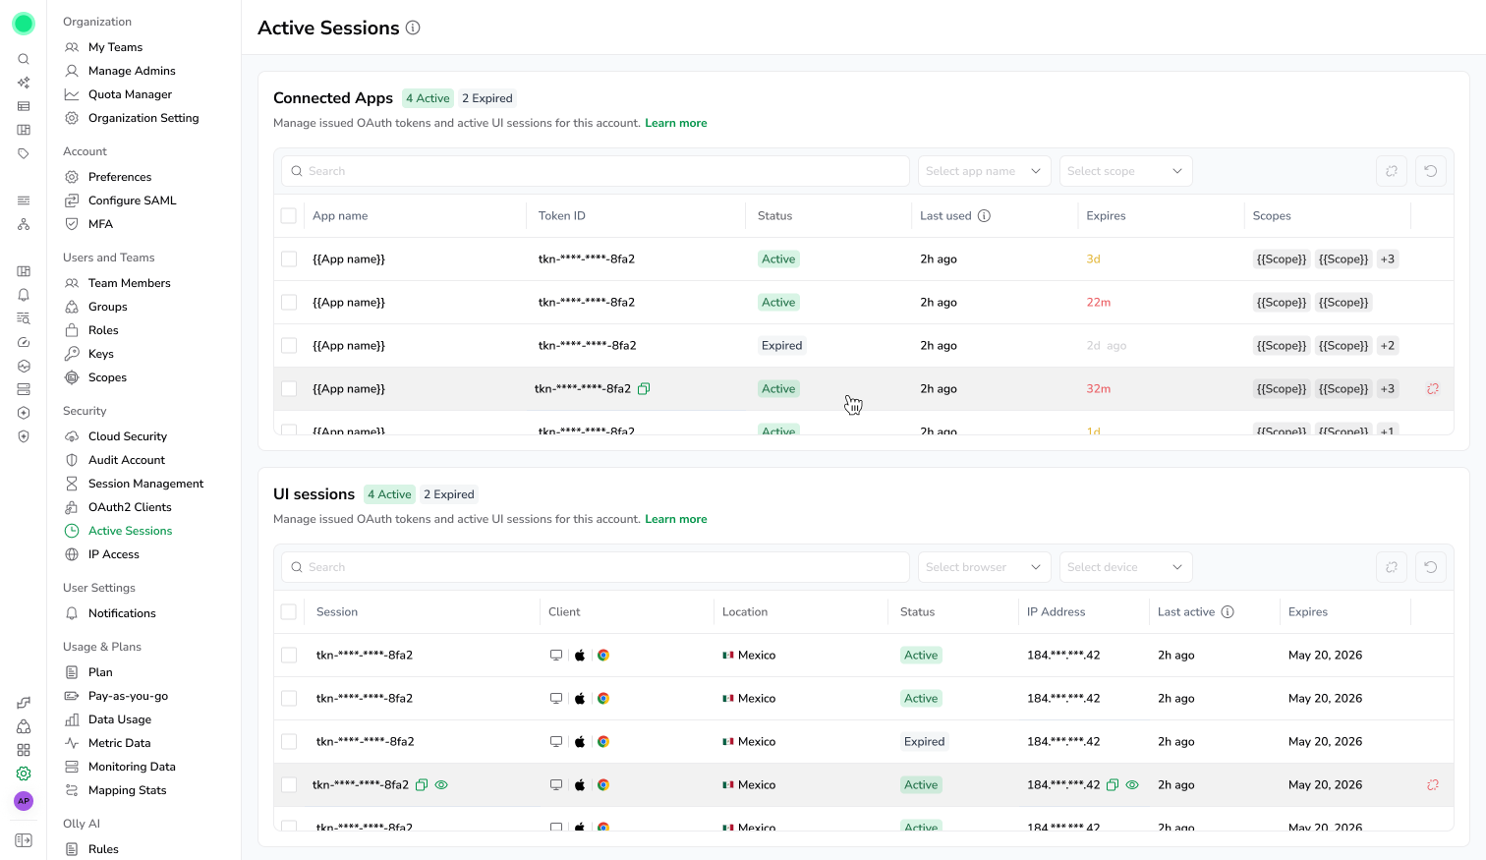Click the Chrome browser icon in the first session row
Screen dimensions: 1486x860
pos(603,656)
